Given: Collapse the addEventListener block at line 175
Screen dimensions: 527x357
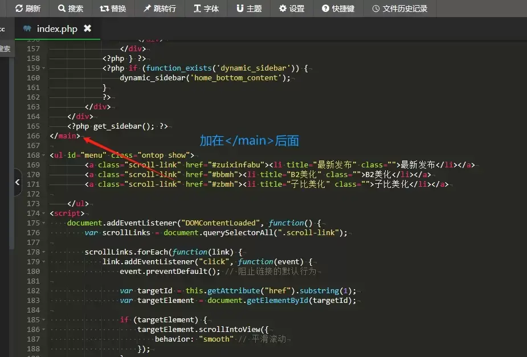Looking at the screenshot, I should pyautogui.click(x=44, y=223).
